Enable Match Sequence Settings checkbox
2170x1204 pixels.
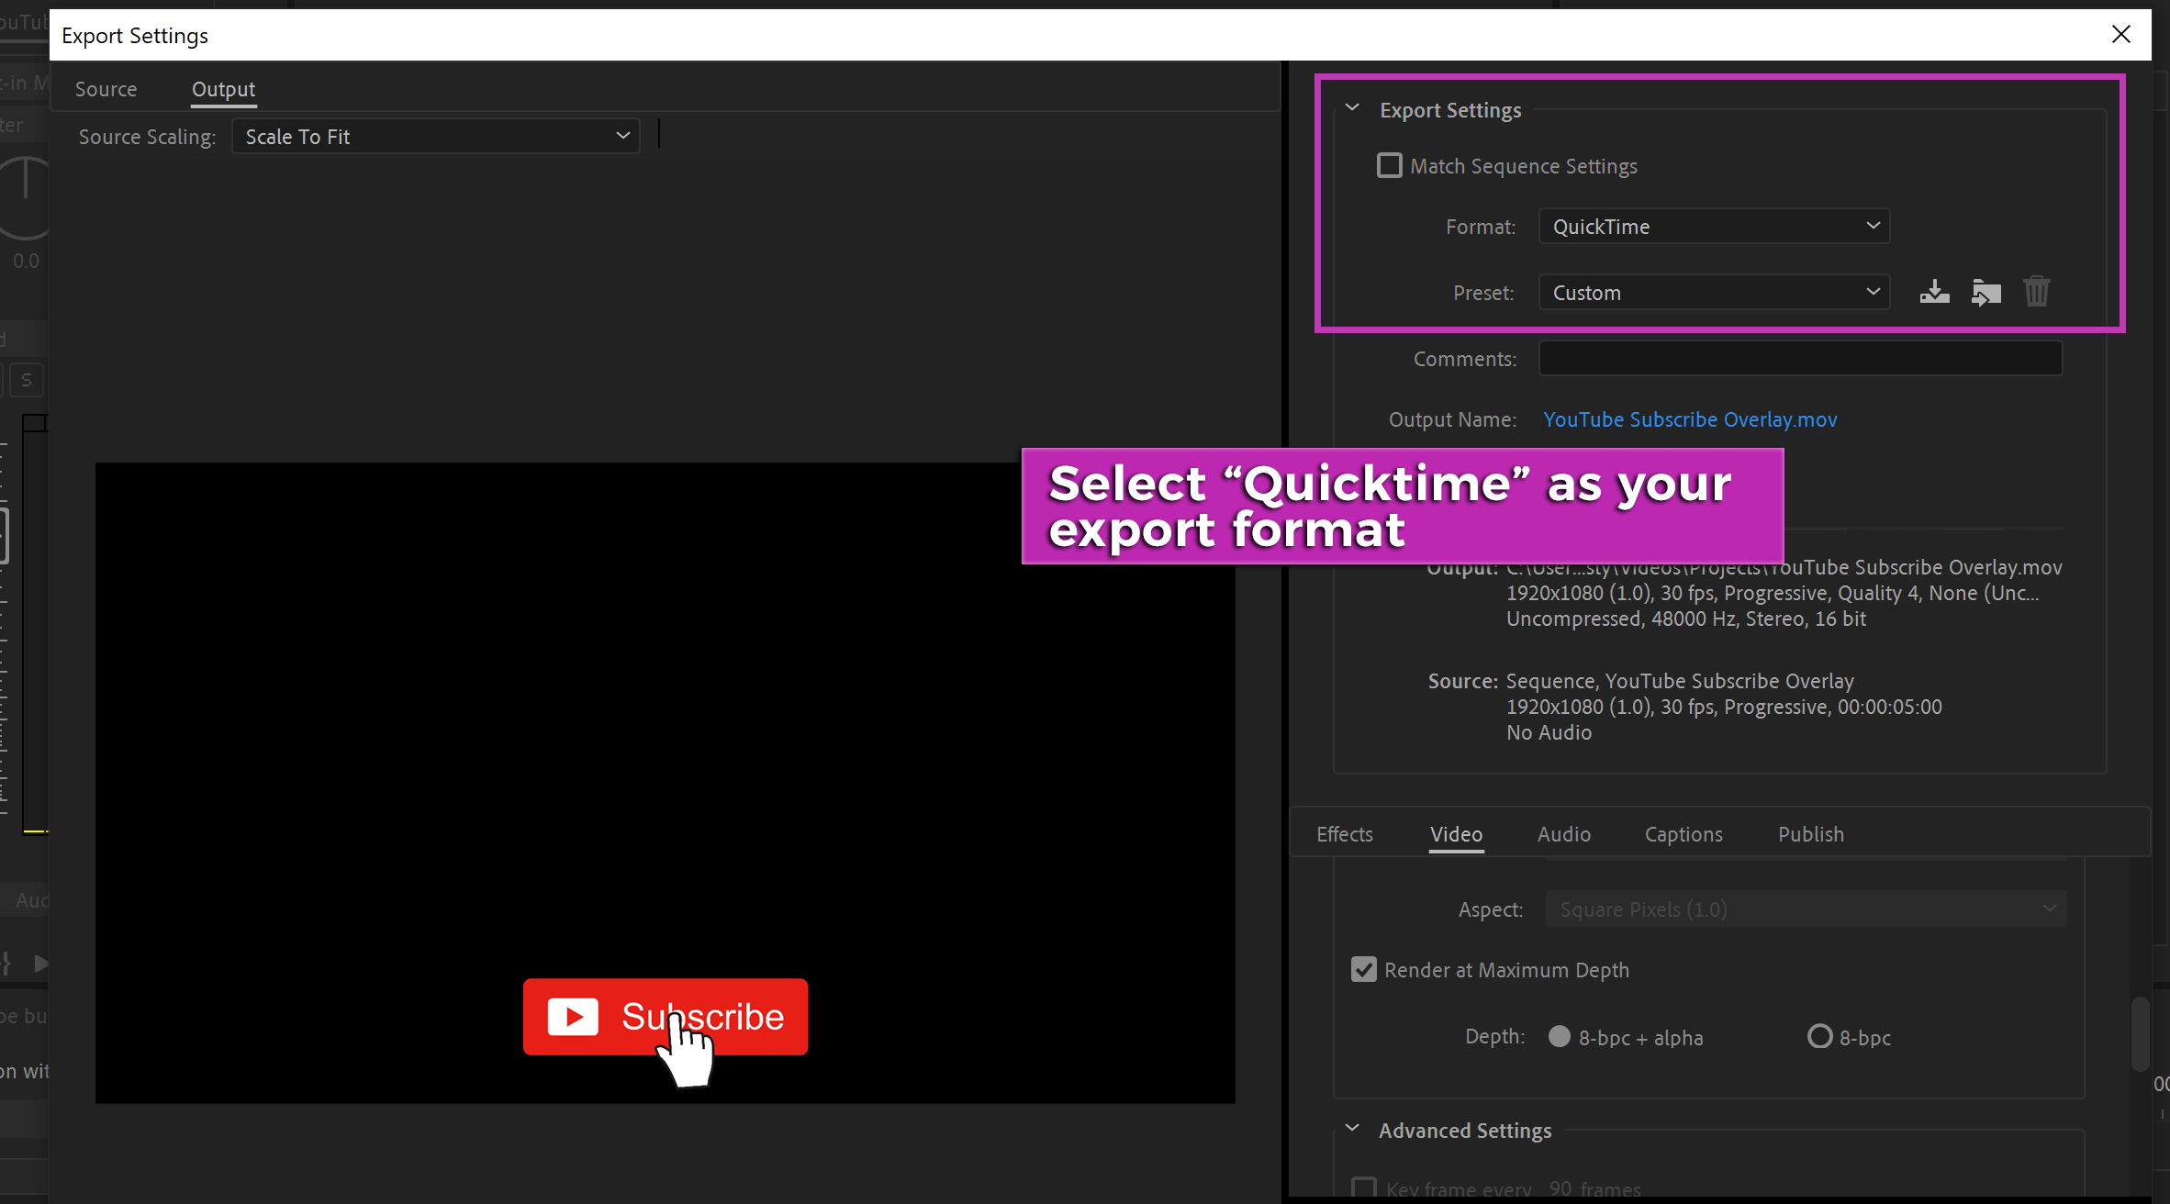pos(1388,164)
